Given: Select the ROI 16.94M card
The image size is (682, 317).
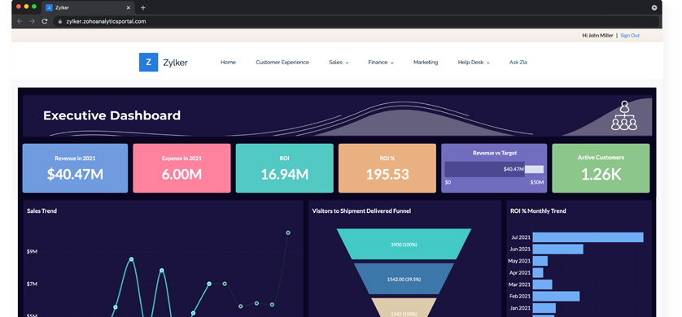Looking at the screenshot, I should click(x=285, y=168).
